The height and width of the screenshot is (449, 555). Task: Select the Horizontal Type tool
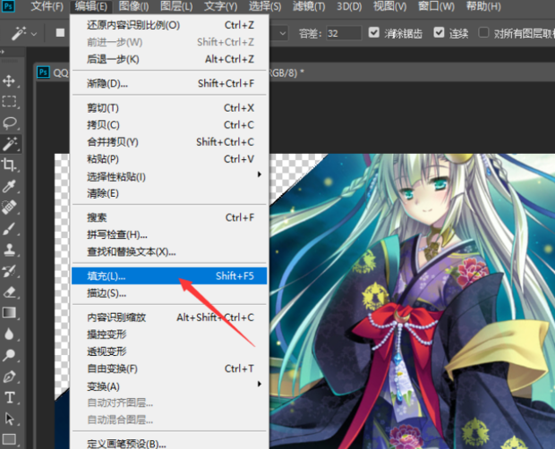click(9, 398)
